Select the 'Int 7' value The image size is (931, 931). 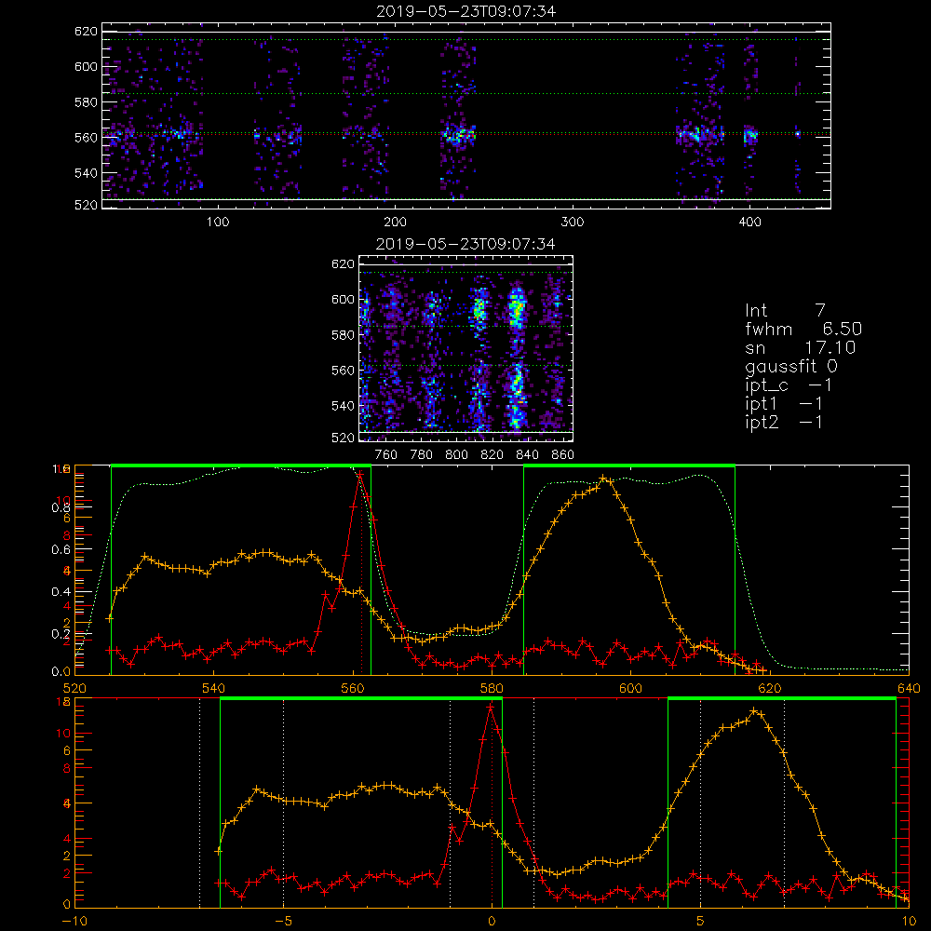pos(785,310)
